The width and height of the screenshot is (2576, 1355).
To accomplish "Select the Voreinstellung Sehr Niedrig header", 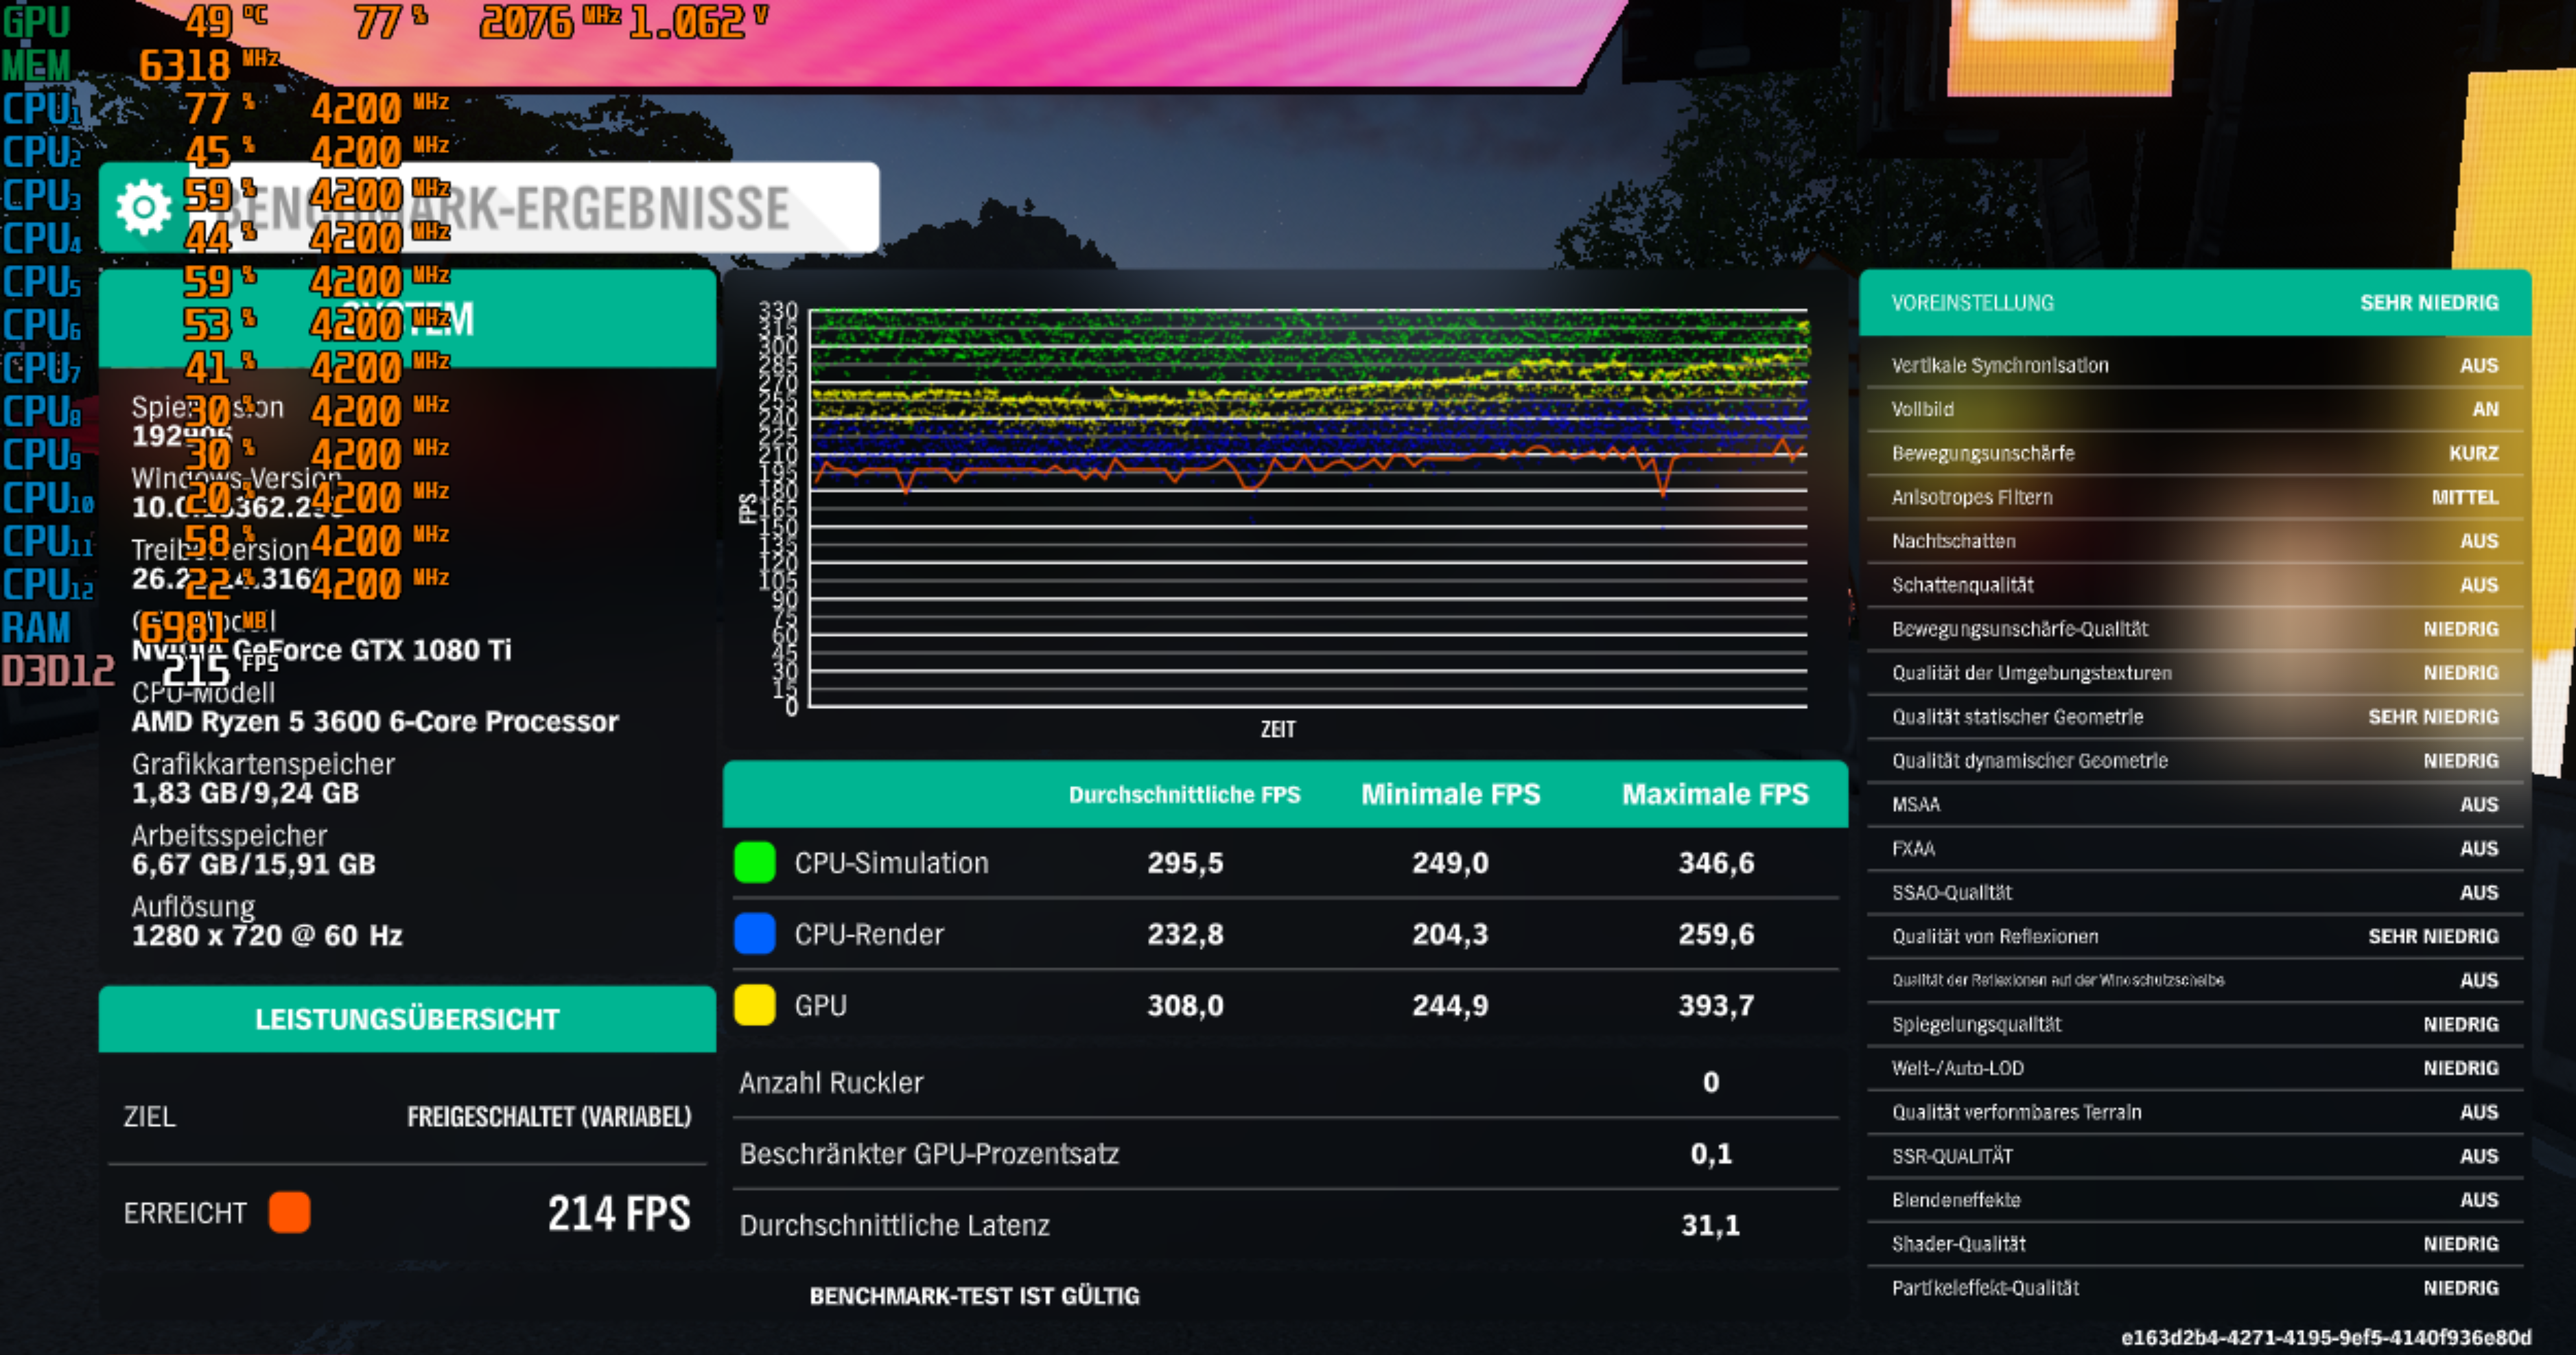I will click(x=2194, y=303).
